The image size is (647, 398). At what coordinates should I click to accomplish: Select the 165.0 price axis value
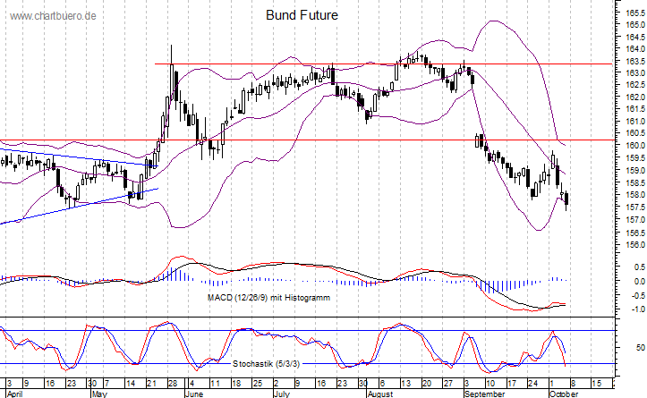[x=635, y=25]
